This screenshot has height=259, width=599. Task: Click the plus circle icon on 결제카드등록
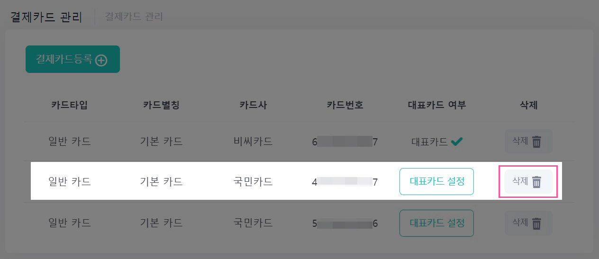click(101, 60)
